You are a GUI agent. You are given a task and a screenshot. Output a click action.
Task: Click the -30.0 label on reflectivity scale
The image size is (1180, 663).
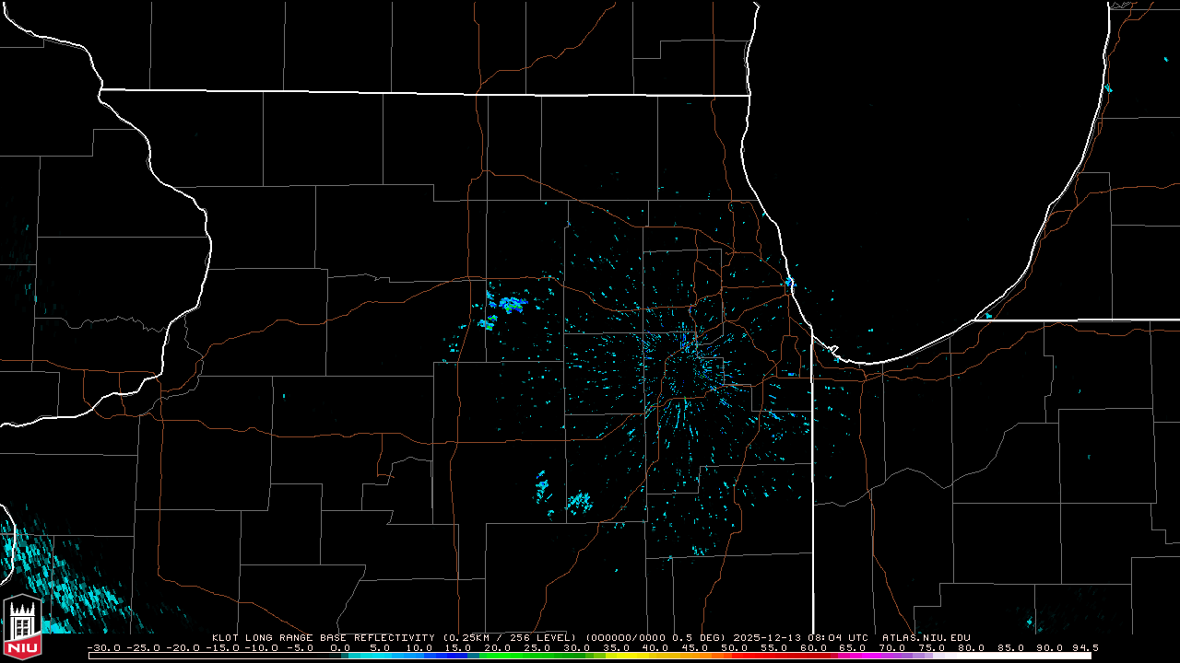click(105, 648)
